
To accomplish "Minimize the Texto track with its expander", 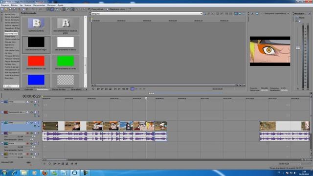I will point(2,102).
